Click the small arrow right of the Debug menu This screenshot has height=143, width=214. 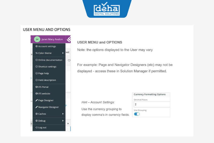point(68,124)
